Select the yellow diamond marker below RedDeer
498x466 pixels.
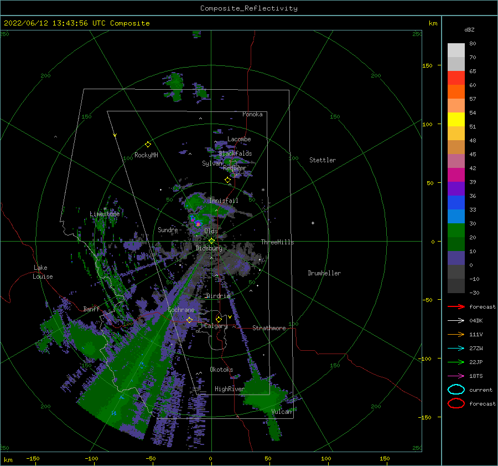coord(228,180)
